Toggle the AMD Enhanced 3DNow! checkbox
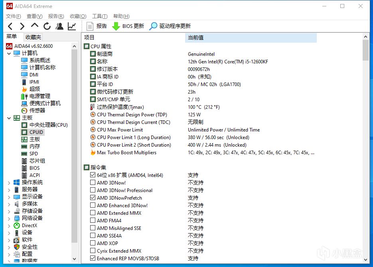 [x=93, y=205]
